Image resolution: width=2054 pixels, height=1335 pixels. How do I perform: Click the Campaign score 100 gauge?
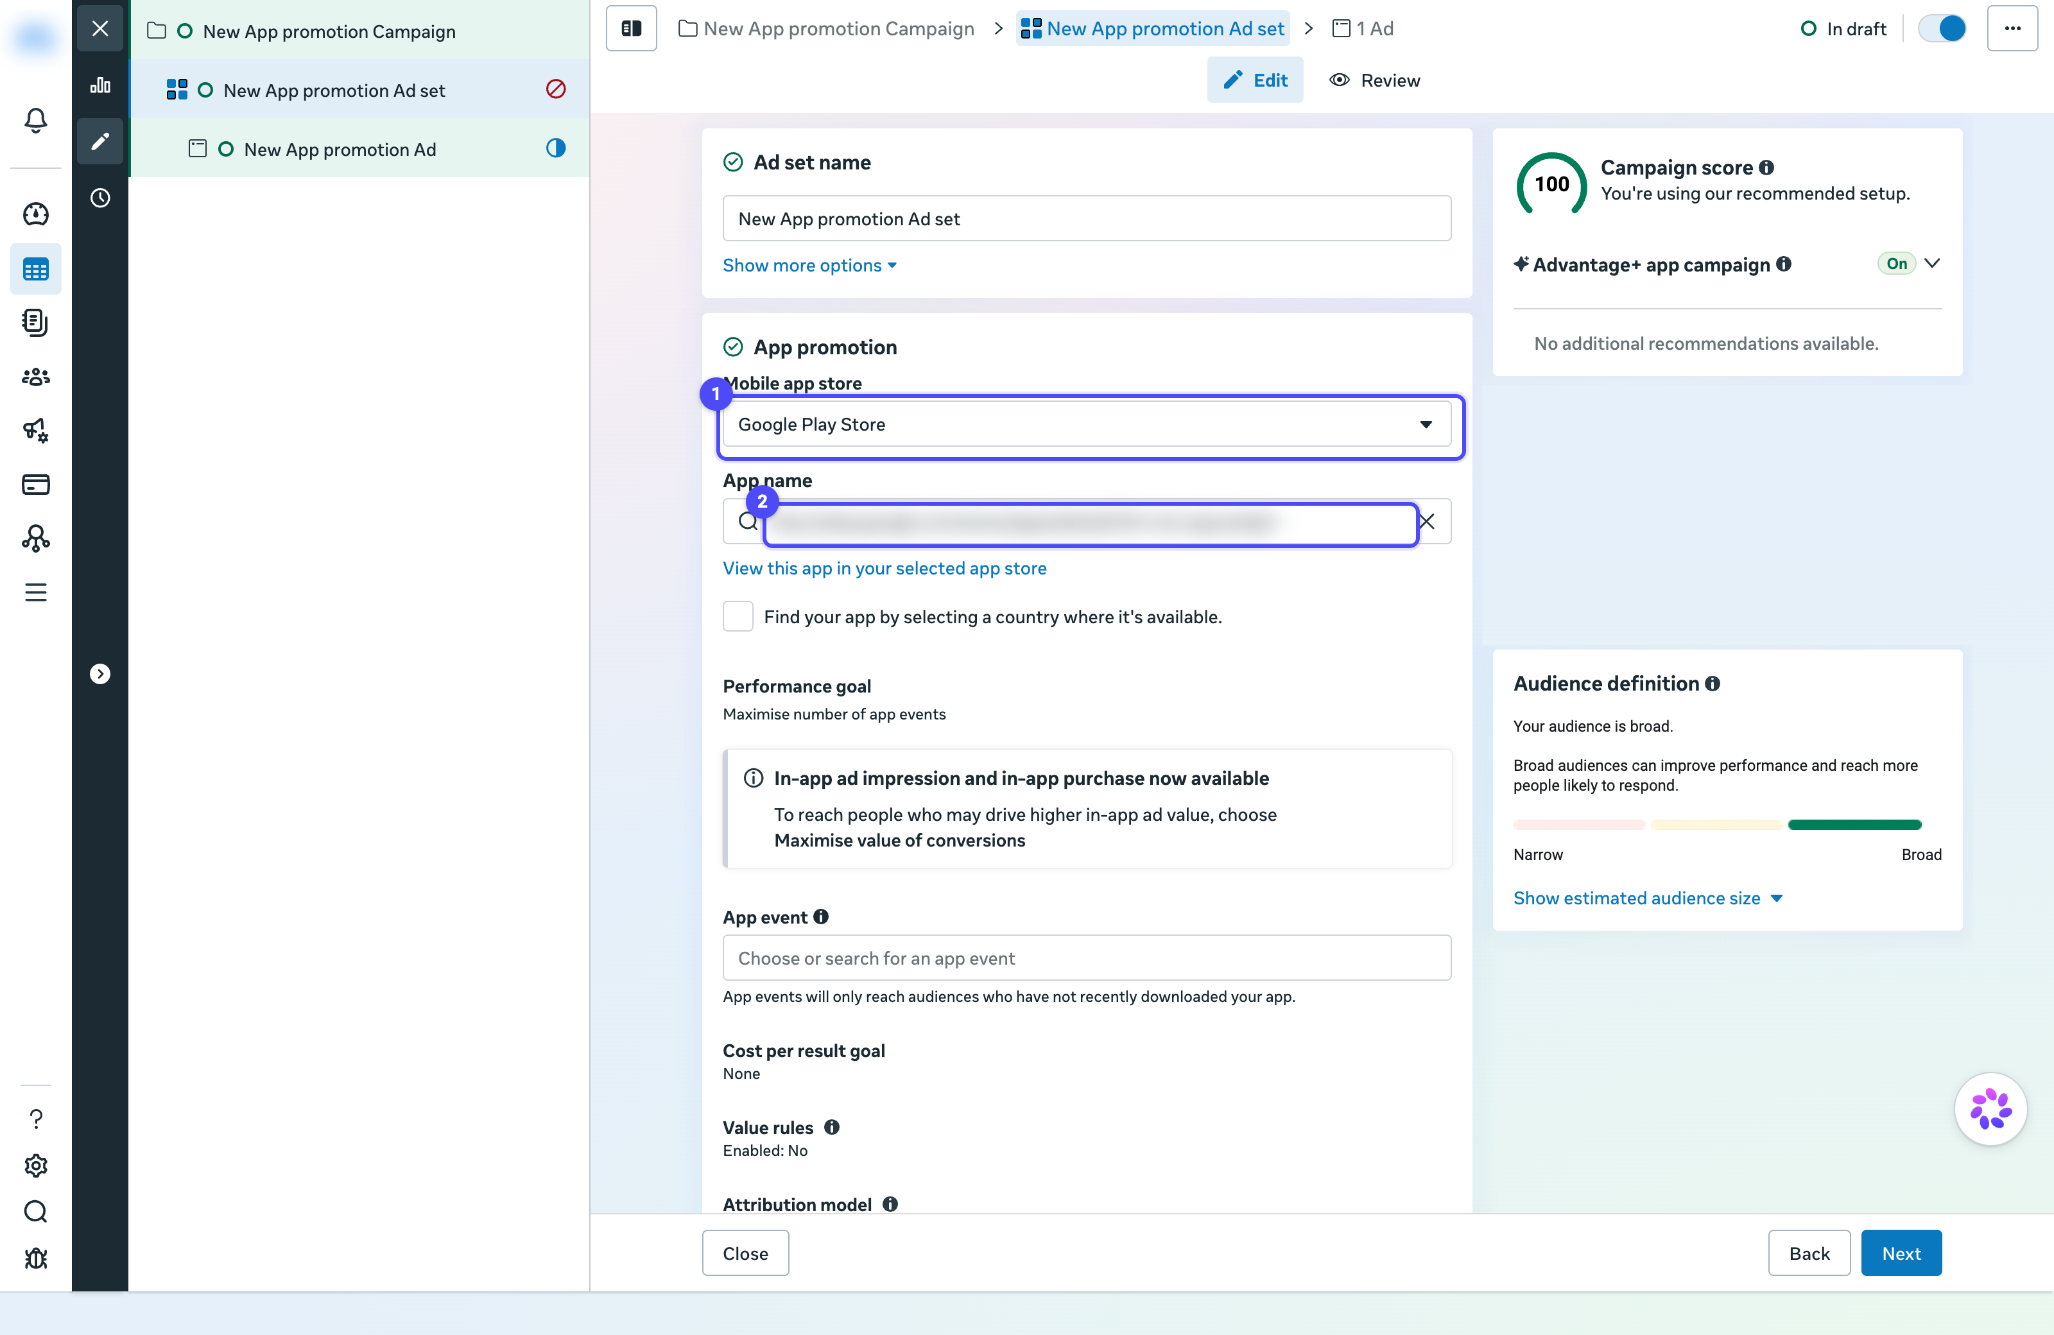pyautogui.click(x=1551, y=184)
